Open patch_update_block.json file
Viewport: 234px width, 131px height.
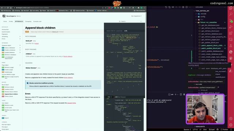tap(211, 48)
